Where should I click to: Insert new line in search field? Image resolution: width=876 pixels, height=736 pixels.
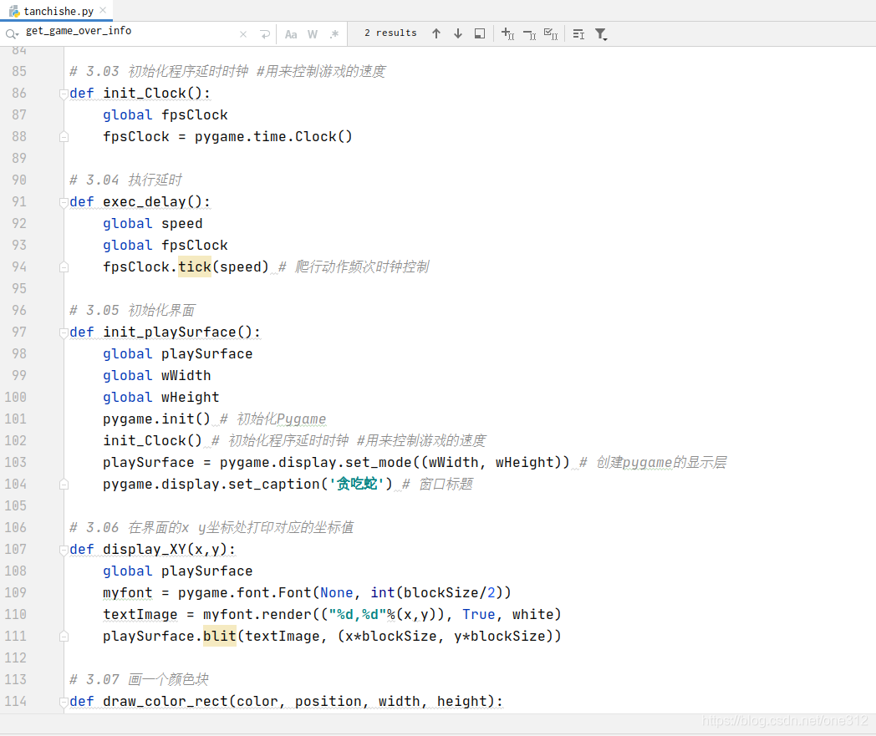(x=265, y=34)
